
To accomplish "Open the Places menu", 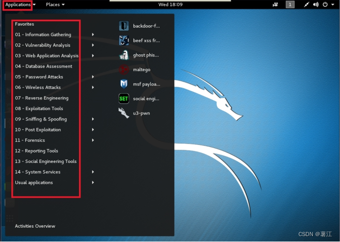I will [x=55, y=4].
